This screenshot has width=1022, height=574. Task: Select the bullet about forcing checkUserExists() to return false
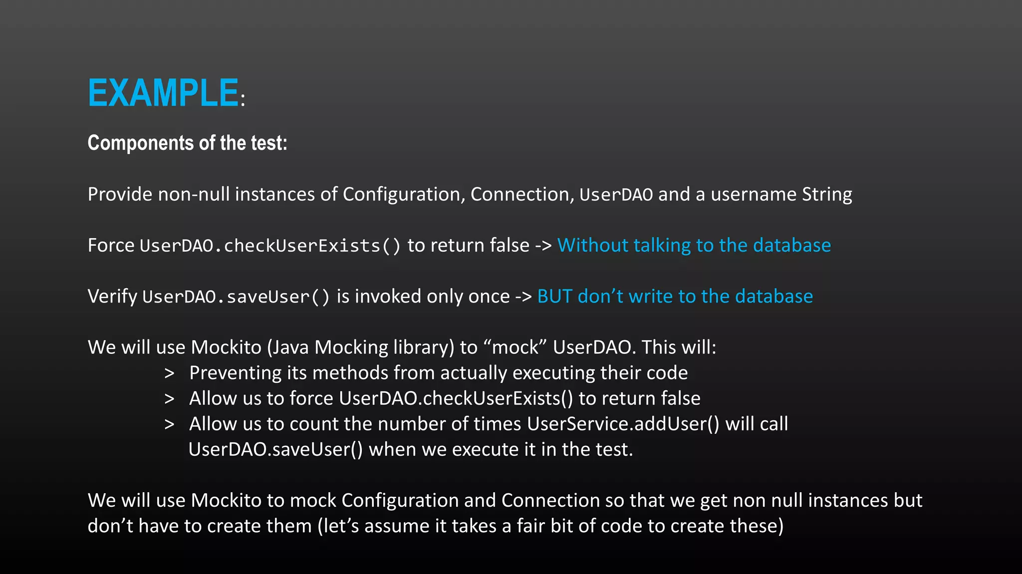tap(444, 399)
